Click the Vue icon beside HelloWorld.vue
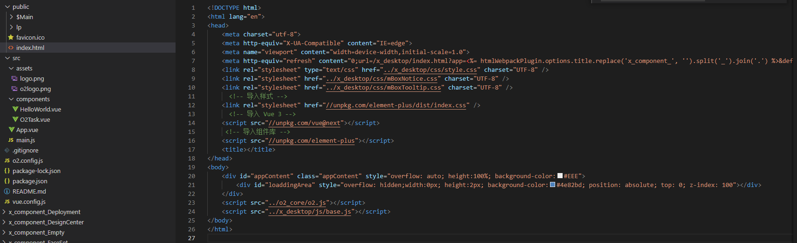 point(15,109)
